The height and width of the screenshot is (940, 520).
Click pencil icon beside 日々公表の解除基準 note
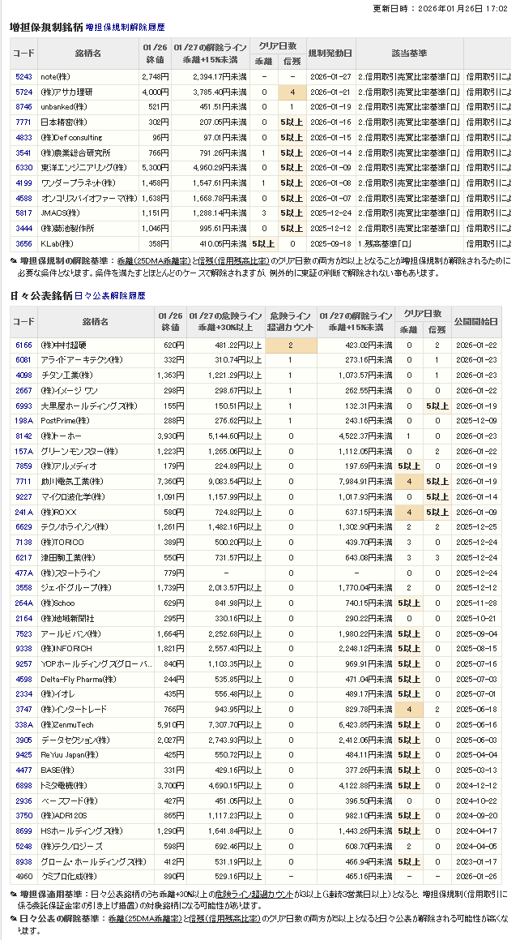(x=14, y=917)
